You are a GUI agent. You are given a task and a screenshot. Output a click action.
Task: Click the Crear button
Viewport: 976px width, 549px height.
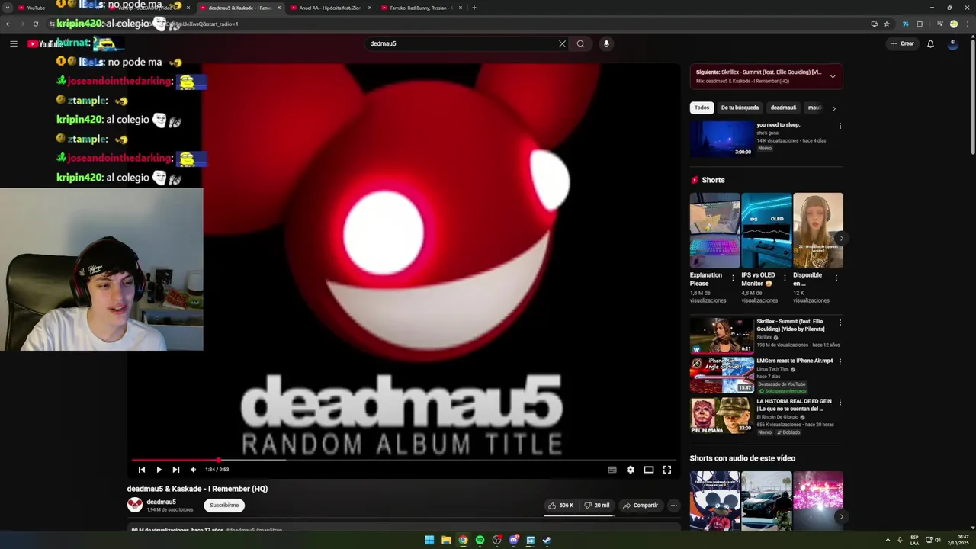click(x=902, y=43)
